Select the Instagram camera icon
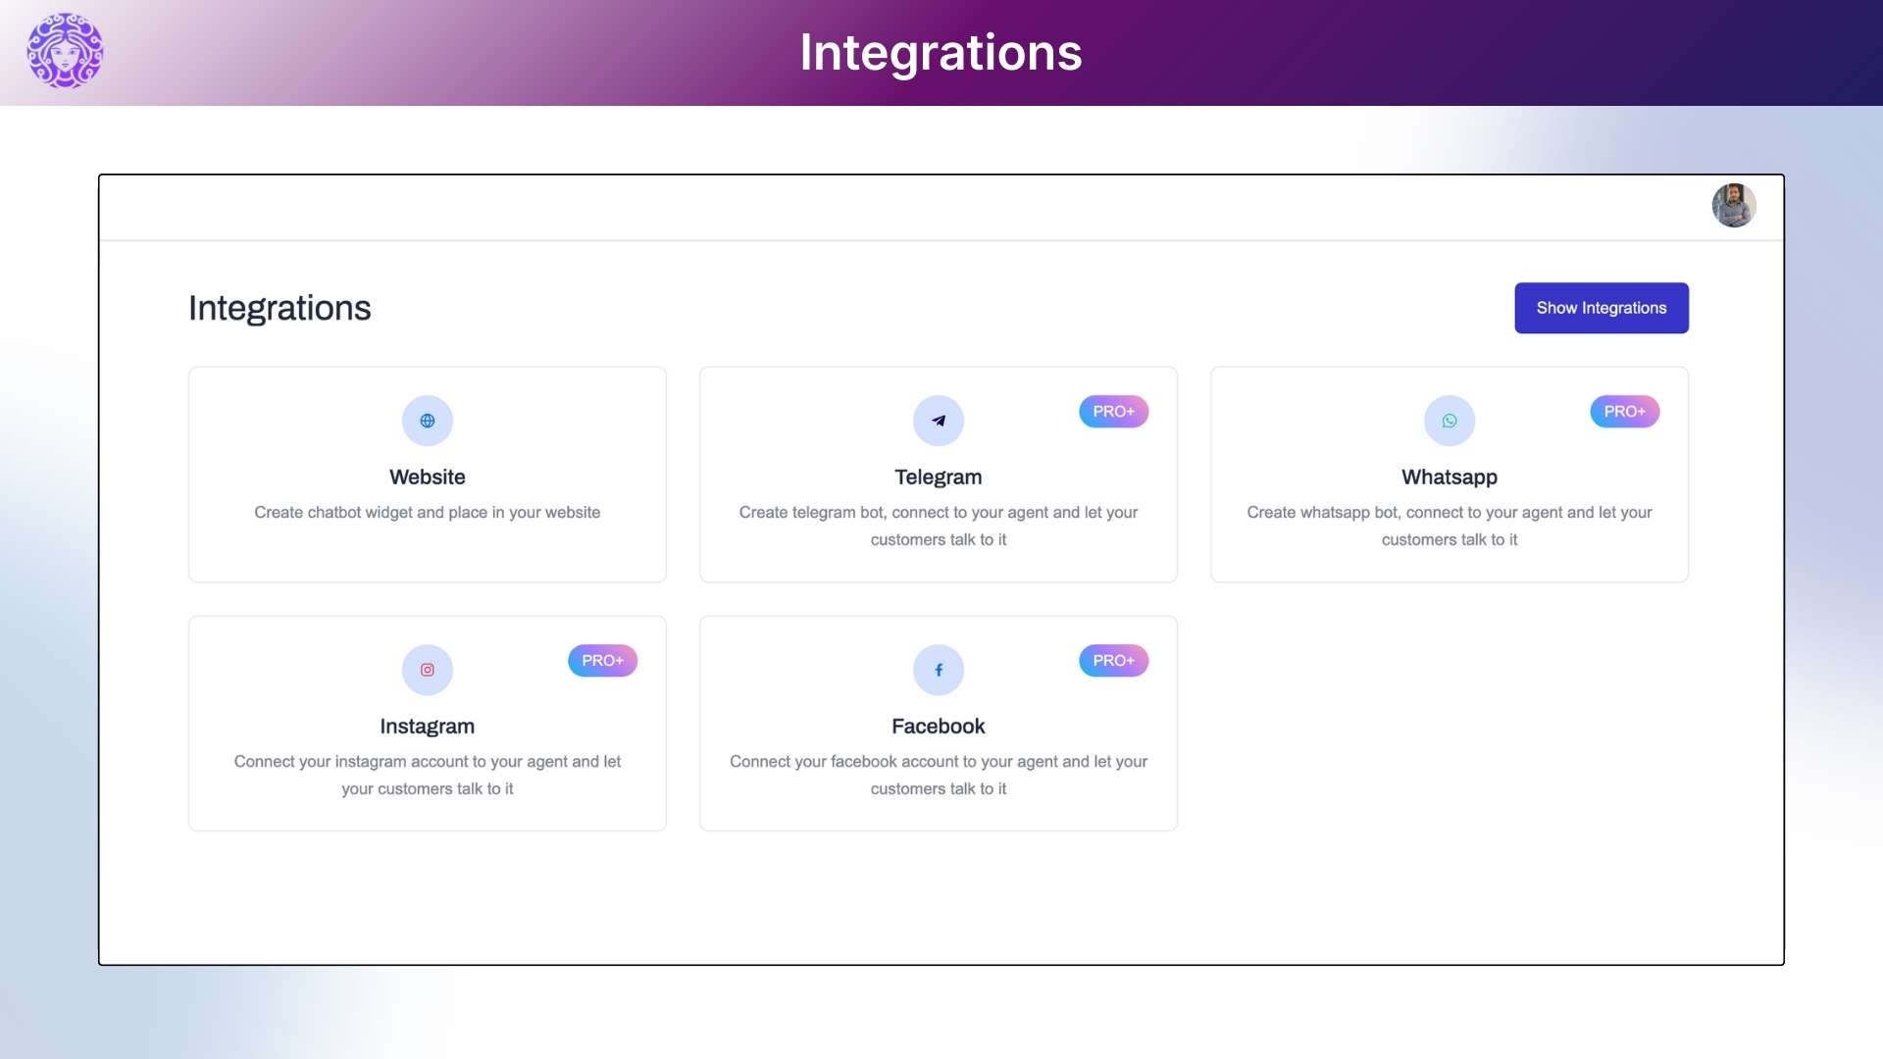 tap(427, 670)
